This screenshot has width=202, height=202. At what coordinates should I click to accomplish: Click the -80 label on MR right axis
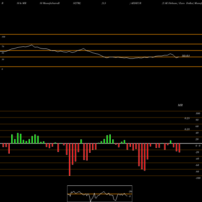click(197, 172)
